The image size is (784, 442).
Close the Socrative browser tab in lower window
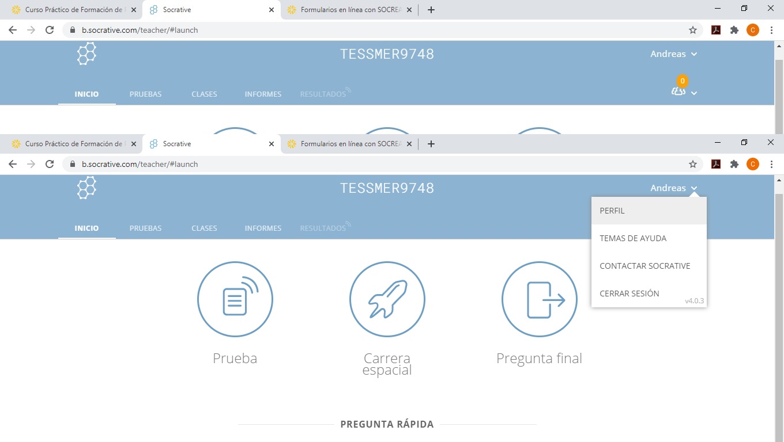pyautogui.click(x=272, y=144)
